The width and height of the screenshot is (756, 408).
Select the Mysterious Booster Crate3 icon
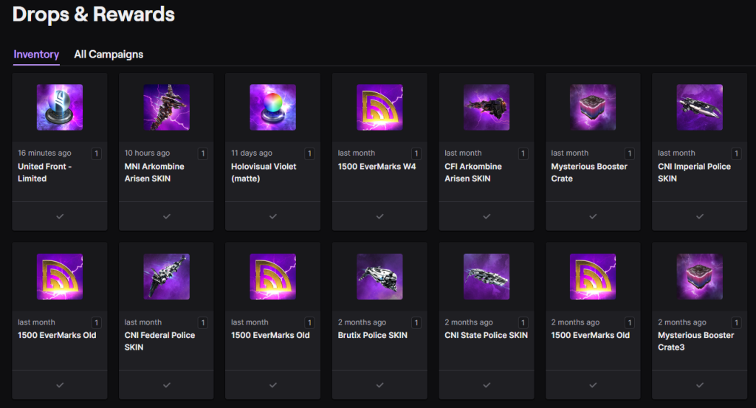pos(699,277)
